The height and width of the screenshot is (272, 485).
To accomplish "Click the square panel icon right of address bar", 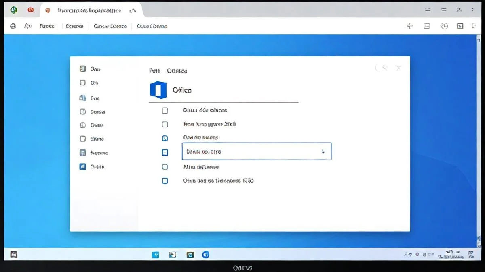I will pos(460,26).
